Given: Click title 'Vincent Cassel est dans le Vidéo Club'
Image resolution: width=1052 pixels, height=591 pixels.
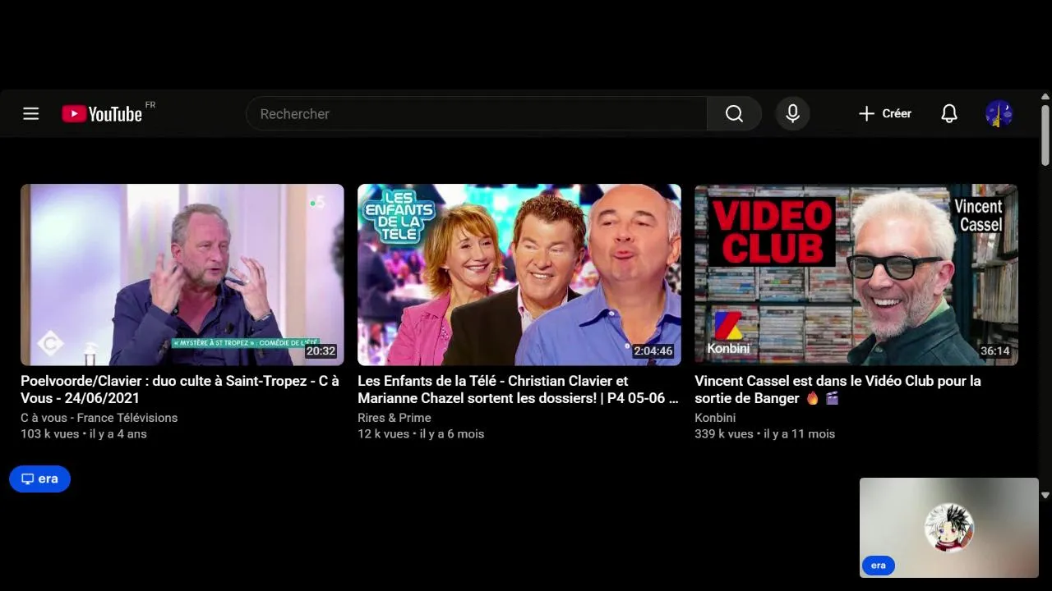Looking at the screenshot, I should [837, 389].
